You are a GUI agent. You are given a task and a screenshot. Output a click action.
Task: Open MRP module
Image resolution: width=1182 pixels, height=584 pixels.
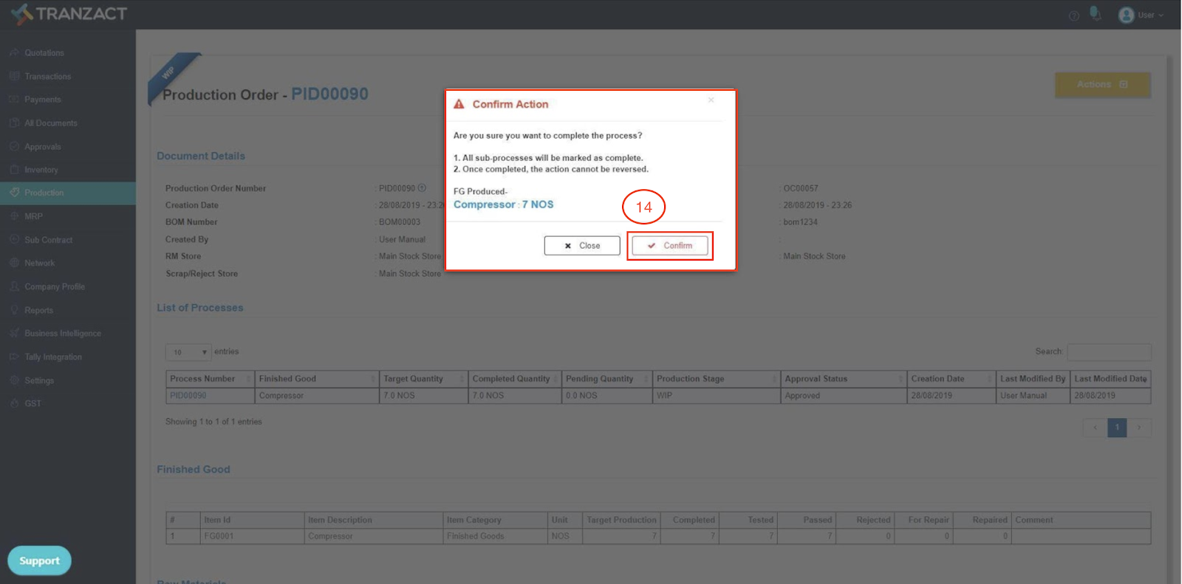click(33, 216)
